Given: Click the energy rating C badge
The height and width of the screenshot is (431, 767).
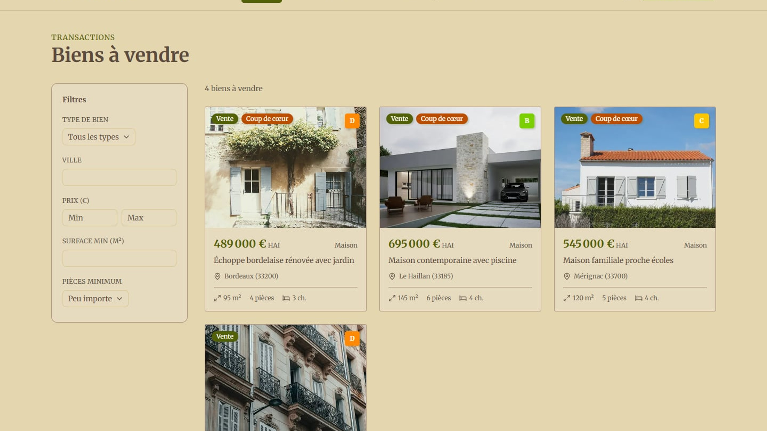Looking at the screenshot, I should 701,121.
